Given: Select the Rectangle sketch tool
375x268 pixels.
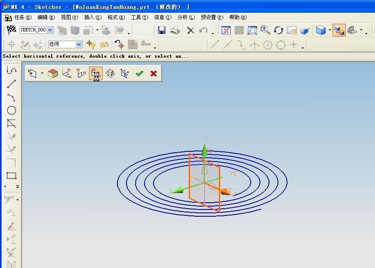Looking at the screenshot, I should (11, 176).
